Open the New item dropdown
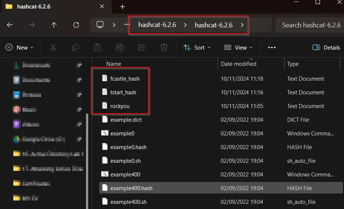The height and width of the screenshot is (209, 344). pyautogui.click(x=20, y=47)
